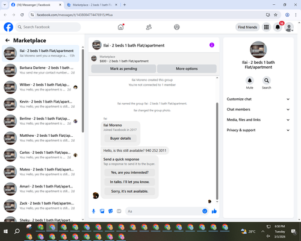
Task: Mute the conversation with bell icon
Action: coord(250,81)
